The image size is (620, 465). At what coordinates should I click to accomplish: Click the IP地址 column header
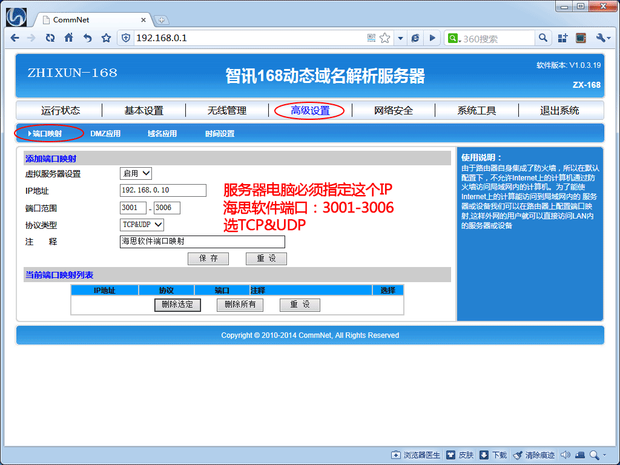pos(105,290)
